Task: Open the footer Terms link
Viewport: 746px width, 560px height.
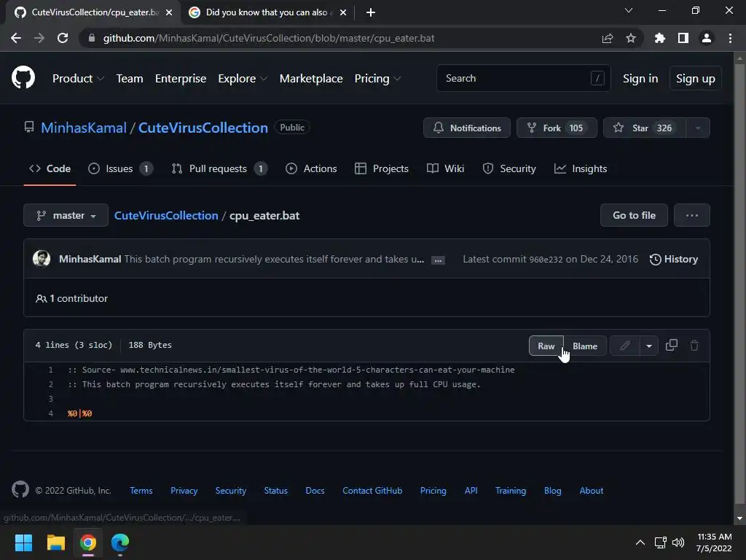Action: click(x=141, y=491)
